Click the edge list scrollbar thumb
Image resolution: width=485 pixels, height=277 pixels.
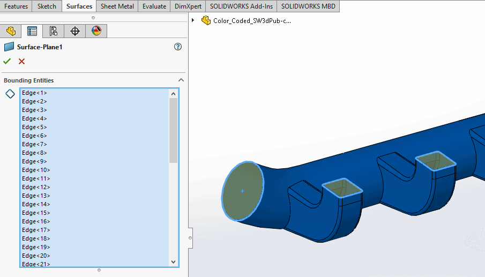(173, 130)
